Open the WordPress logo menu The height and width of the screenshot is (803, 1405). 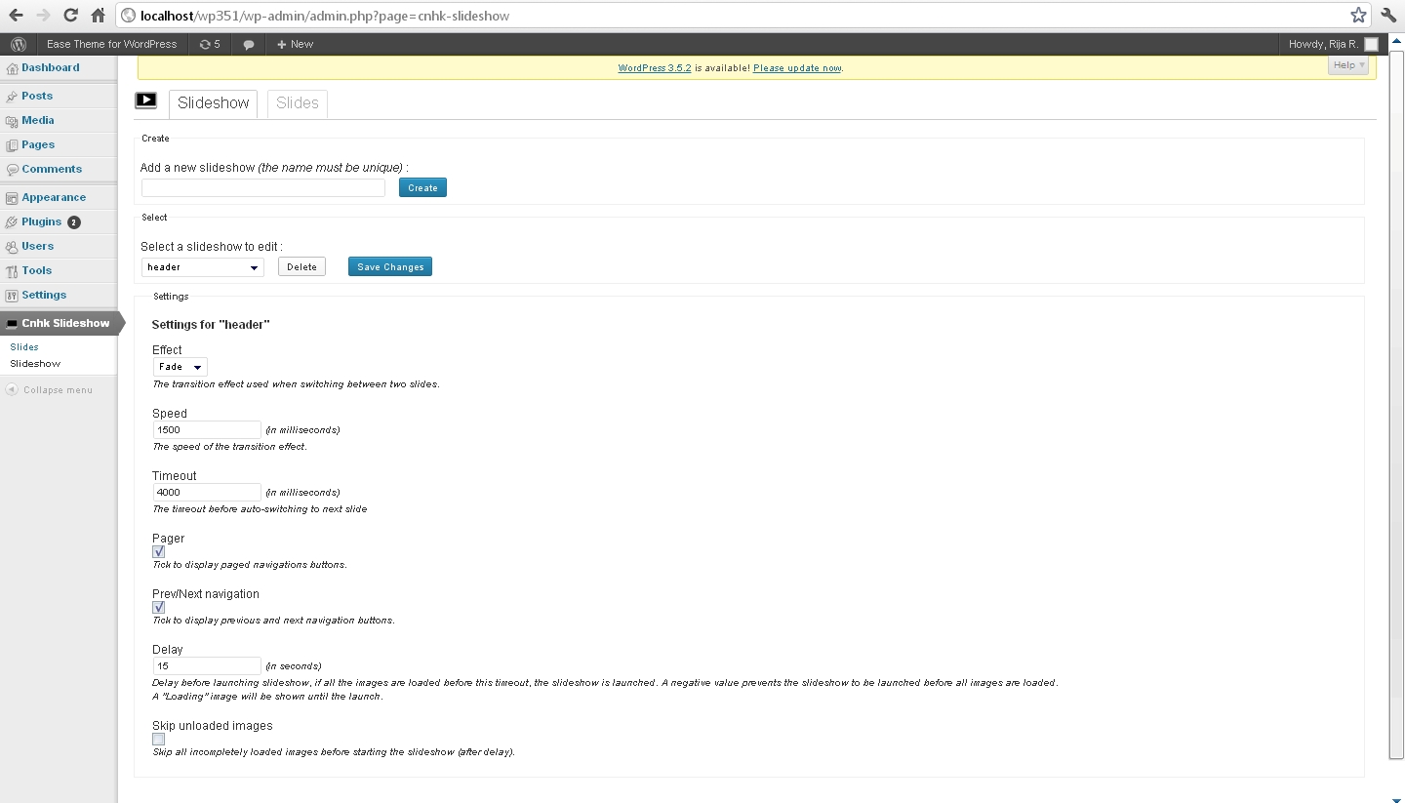pos(19,44)
